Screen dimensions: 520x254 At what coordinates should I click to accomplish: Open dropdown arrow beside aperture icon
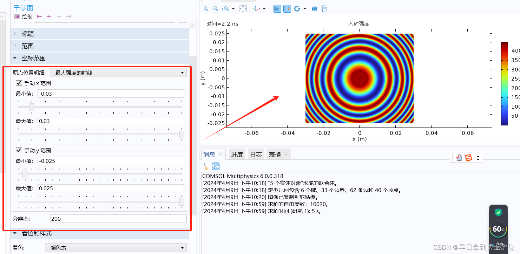[x=305, y=9]
